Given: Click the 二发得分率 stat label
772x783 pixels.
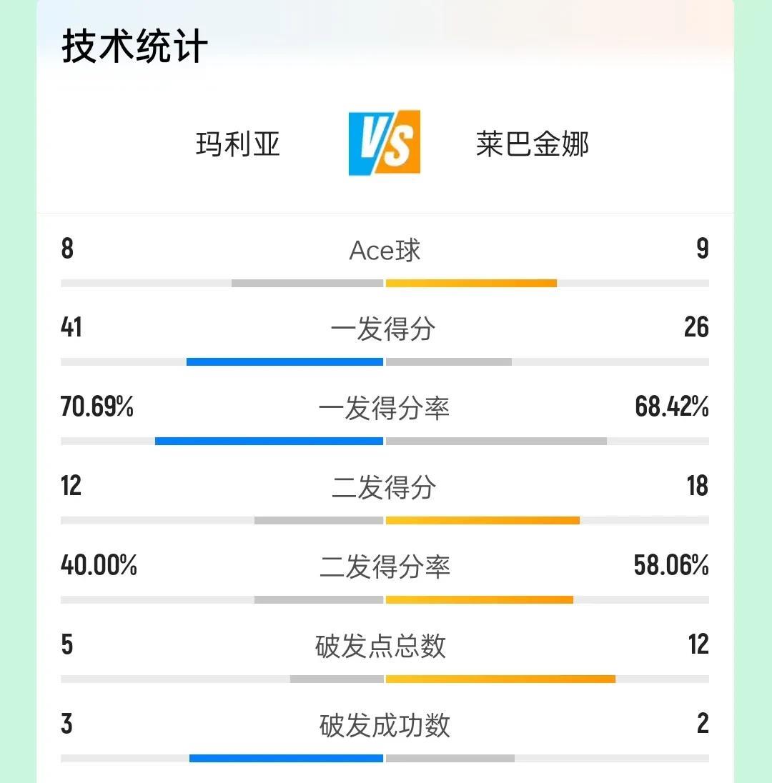Looking at the screenshot, I should point(385,567).
